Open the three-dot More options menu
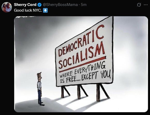This screenshot has width=150, height=115. [x=146, y=5]
